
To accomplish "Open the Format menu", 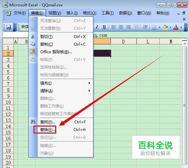I will pyautogui.click(x=90, y=13).
